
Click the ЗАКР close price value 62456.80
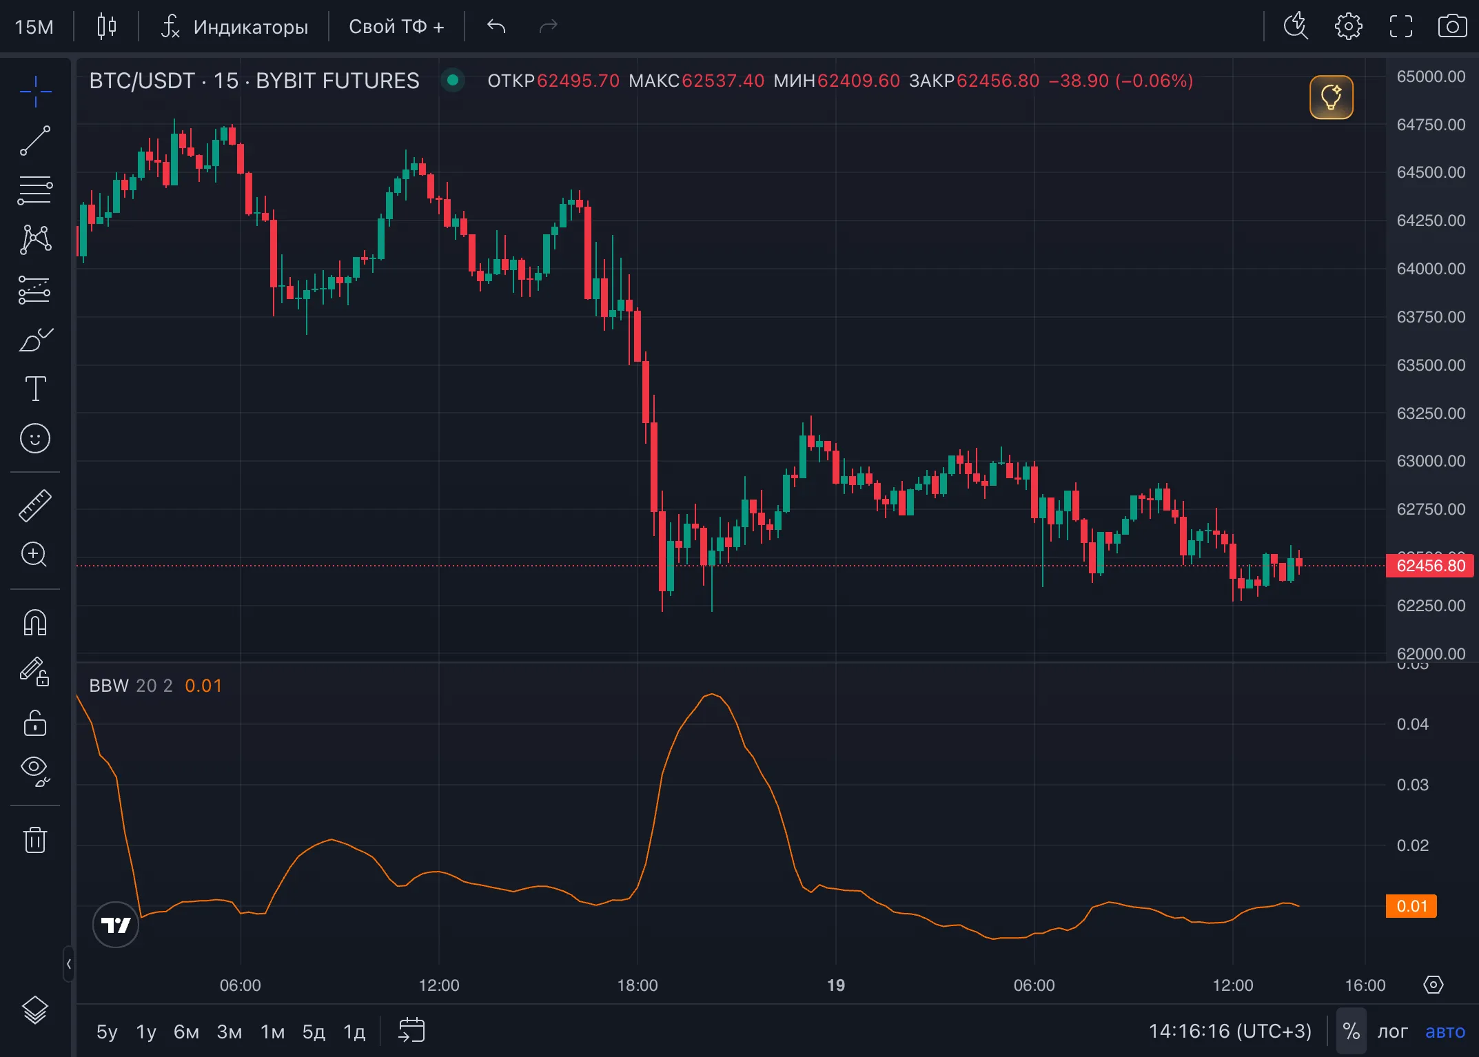point(997,81)
